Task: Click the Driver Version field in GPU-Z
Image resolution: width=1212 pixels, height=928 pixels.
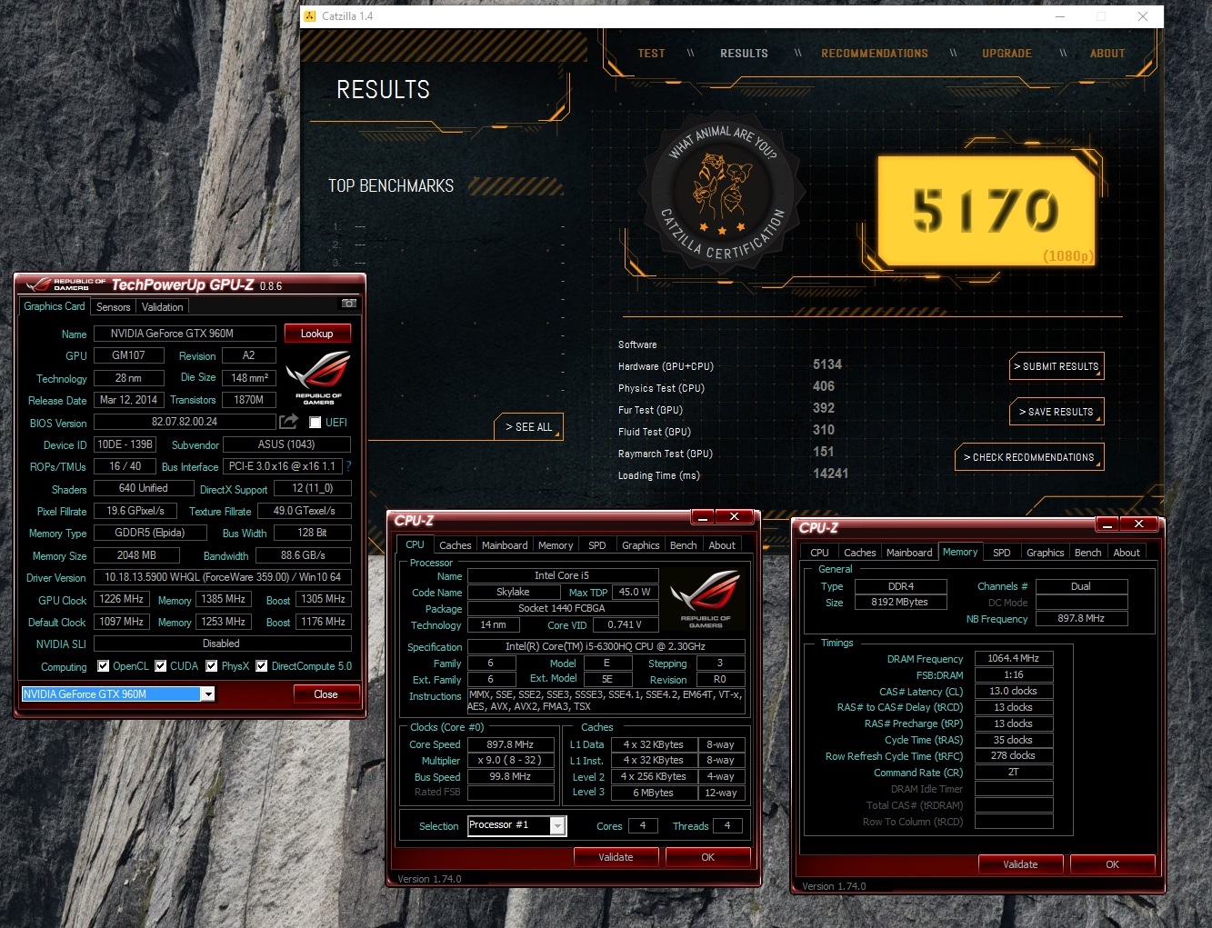Action: (223, 577)
